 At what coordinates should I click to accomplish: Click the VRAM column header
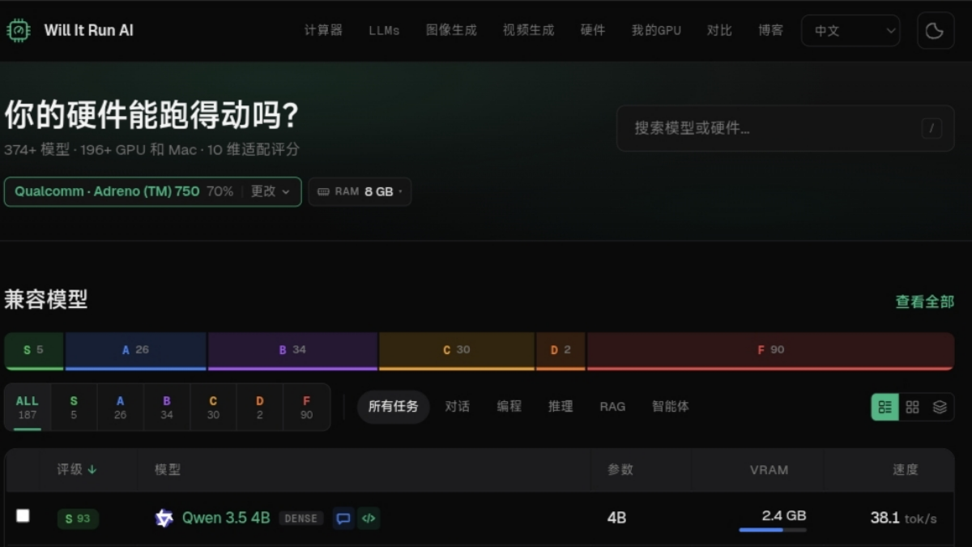(769, 469)
